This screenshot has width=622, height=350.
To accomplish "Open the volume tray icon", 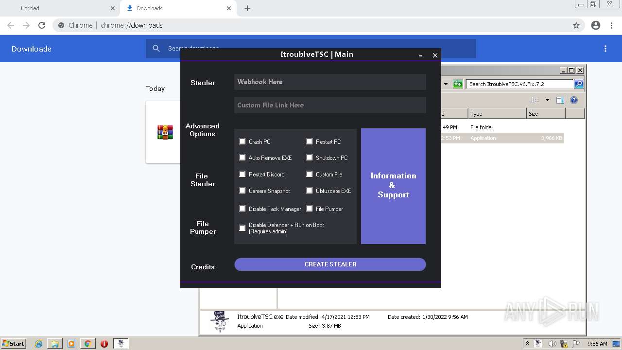I will pyautogui.click(x=553, y=344).
